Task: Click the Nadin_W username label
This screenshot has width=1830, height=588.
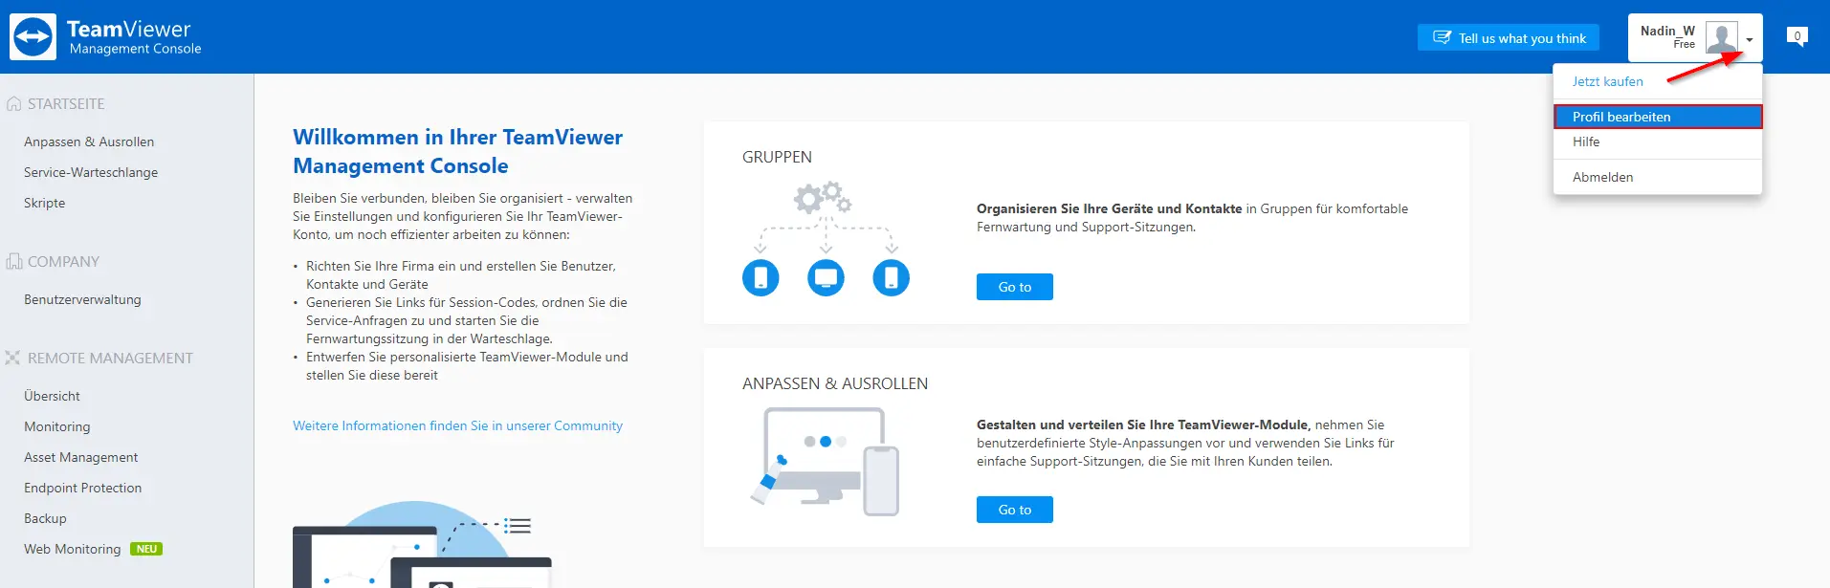Action: [x=1667, y=31]
